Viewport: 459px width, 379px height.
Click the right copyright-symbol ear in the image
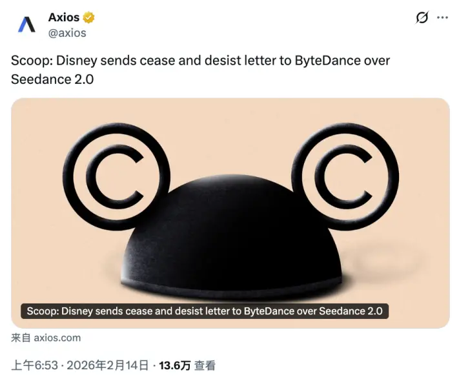pos(345,177)
